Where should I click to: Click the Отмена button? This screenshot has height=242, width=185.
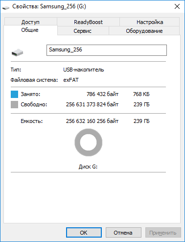(x=123, y=232)
